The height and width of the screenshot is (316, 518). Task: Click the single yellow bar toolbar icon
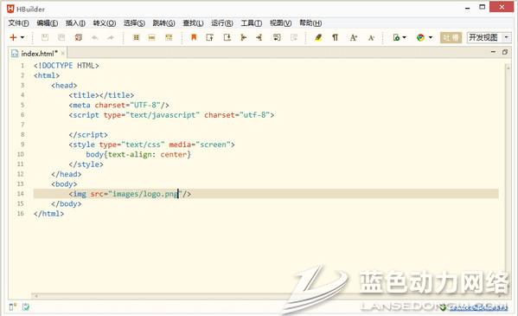[151, 38]
